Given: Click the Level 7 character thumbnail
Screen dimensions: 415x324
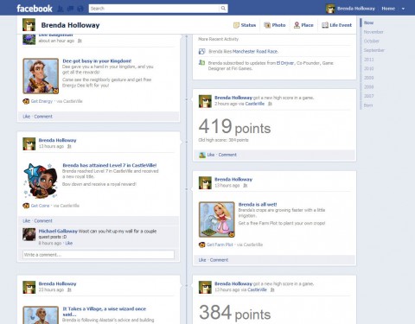Looking at the screenshot, I should click(x=41, y=181).
